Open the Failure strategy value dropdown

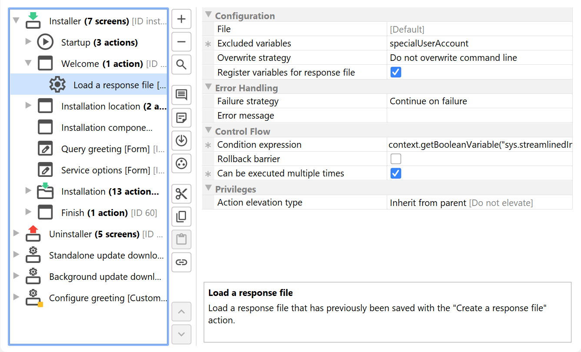(478, 101)
